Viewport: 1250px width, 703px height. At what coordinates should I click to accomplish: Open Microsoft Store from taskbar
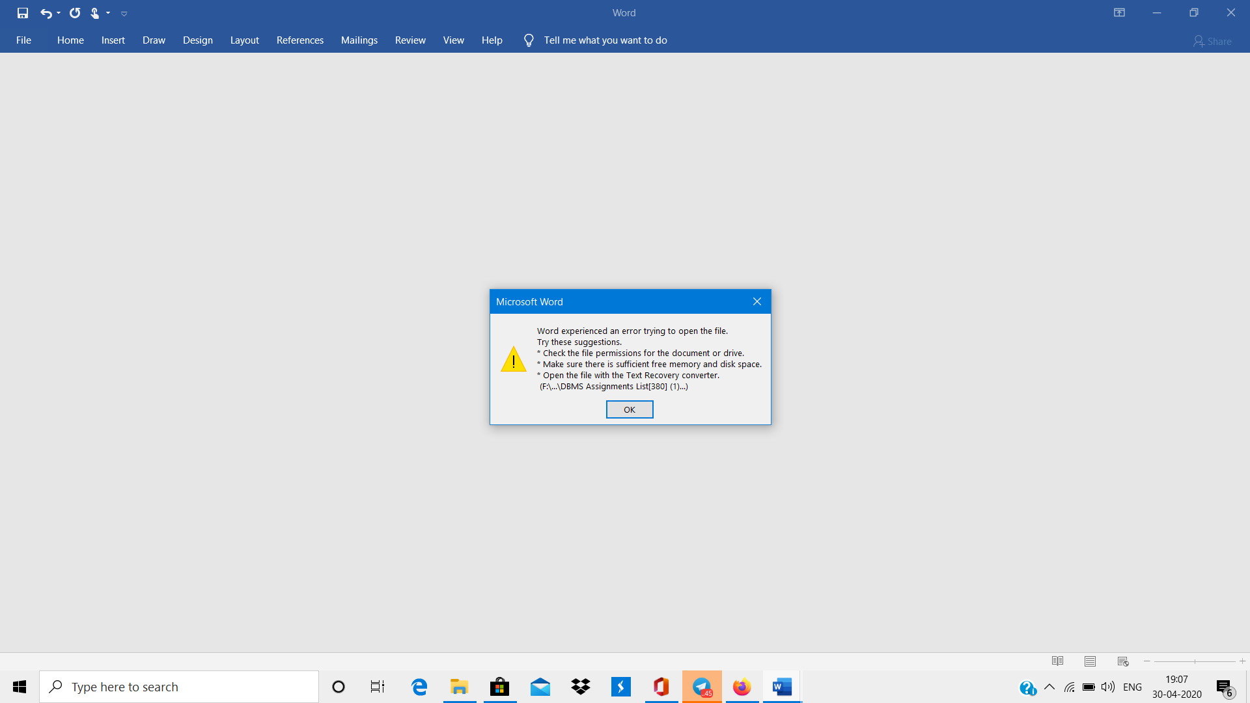click(x=500, y=687)
